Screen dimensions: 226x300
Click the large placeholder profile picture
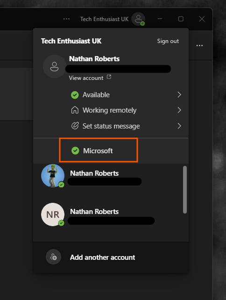click(54, 66)
